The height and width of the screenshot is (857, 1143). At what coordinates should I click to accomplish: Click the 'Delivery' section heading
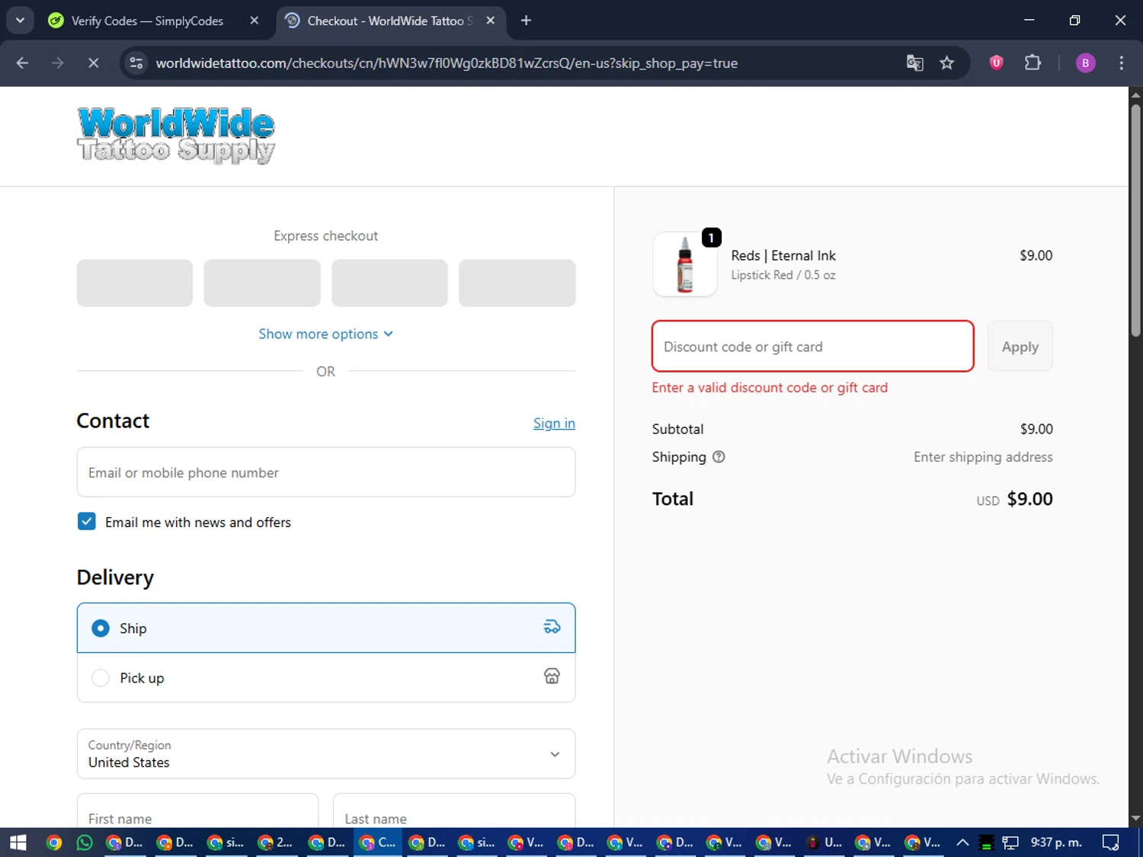point(115,577)
